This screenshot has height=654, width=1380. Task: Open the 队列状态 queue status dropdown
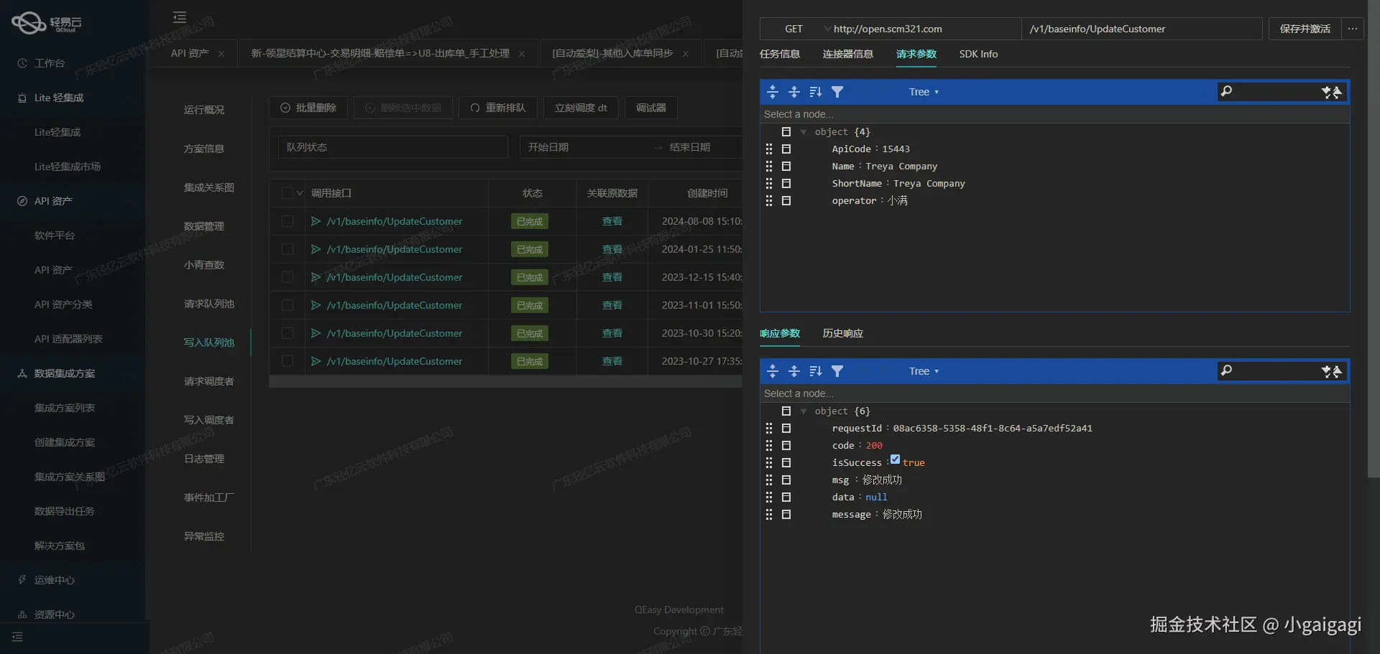[x=393, y=147]
